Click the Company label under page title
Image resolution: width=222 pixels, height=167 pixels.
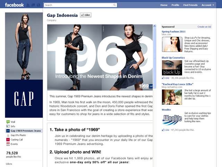tap(52, 20)
